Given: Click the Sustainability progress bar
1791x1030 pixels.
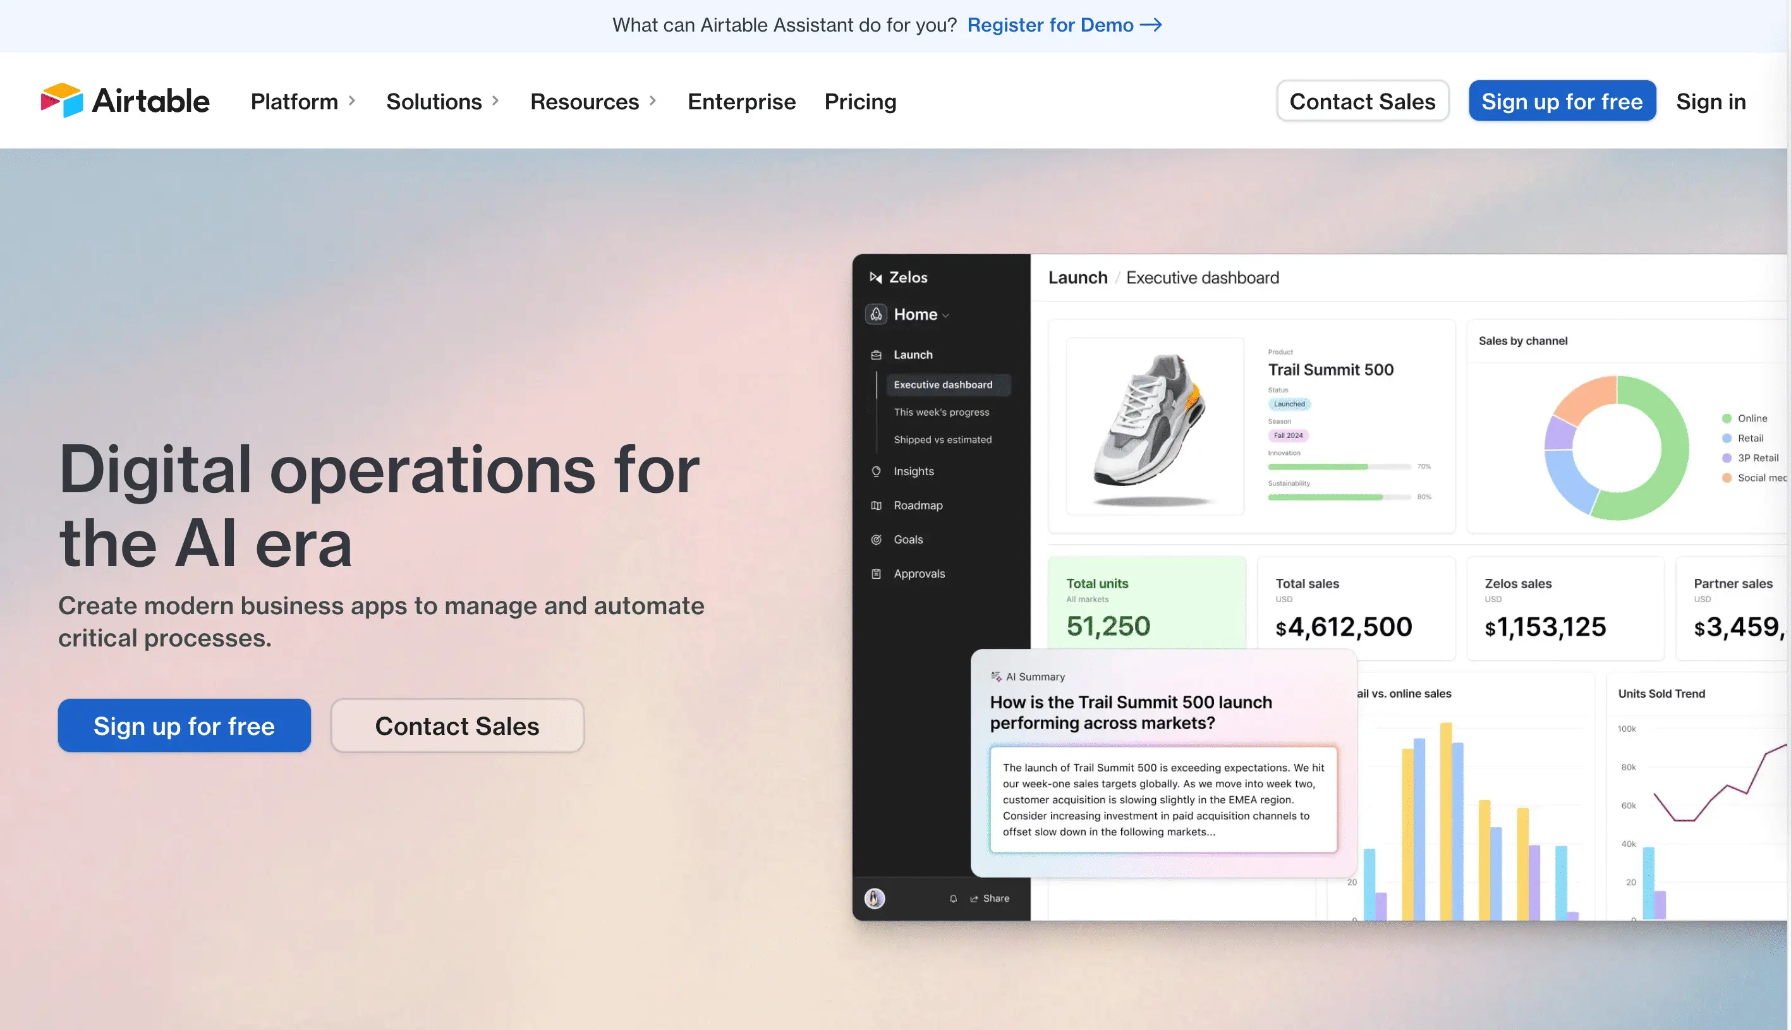Looking at the screenshot, I should click(x=1339, y=497).
